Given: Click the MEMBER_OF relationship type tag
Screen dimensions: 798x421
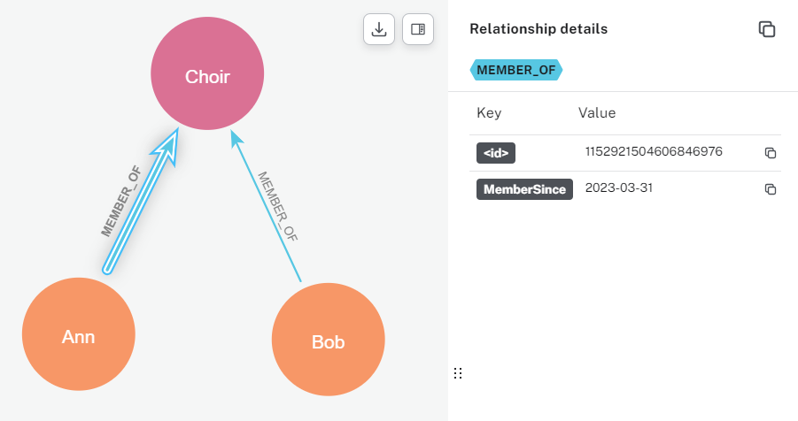Looking at the screenshot, I should (515, 70).
